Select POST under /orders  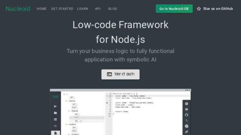pos(74,131)
